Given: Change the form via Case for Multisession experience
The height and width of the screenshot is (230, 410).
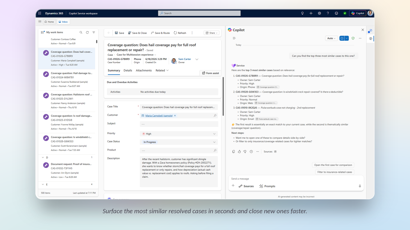Looking at the screenshot, I should (136, 55).
